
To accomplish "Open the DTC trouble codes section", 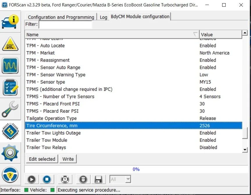I will [10, 44].
